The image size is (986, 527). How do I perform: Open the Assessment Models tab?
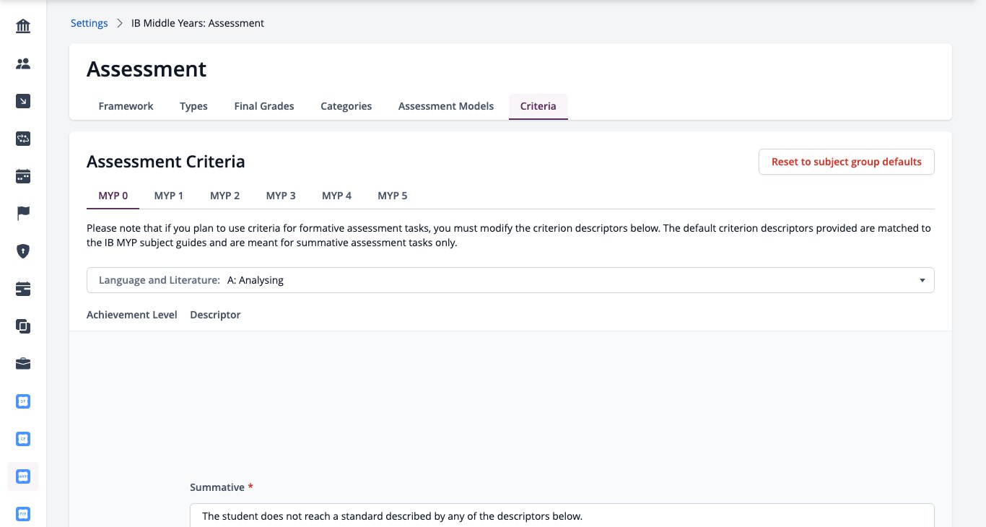pos(446,106)
